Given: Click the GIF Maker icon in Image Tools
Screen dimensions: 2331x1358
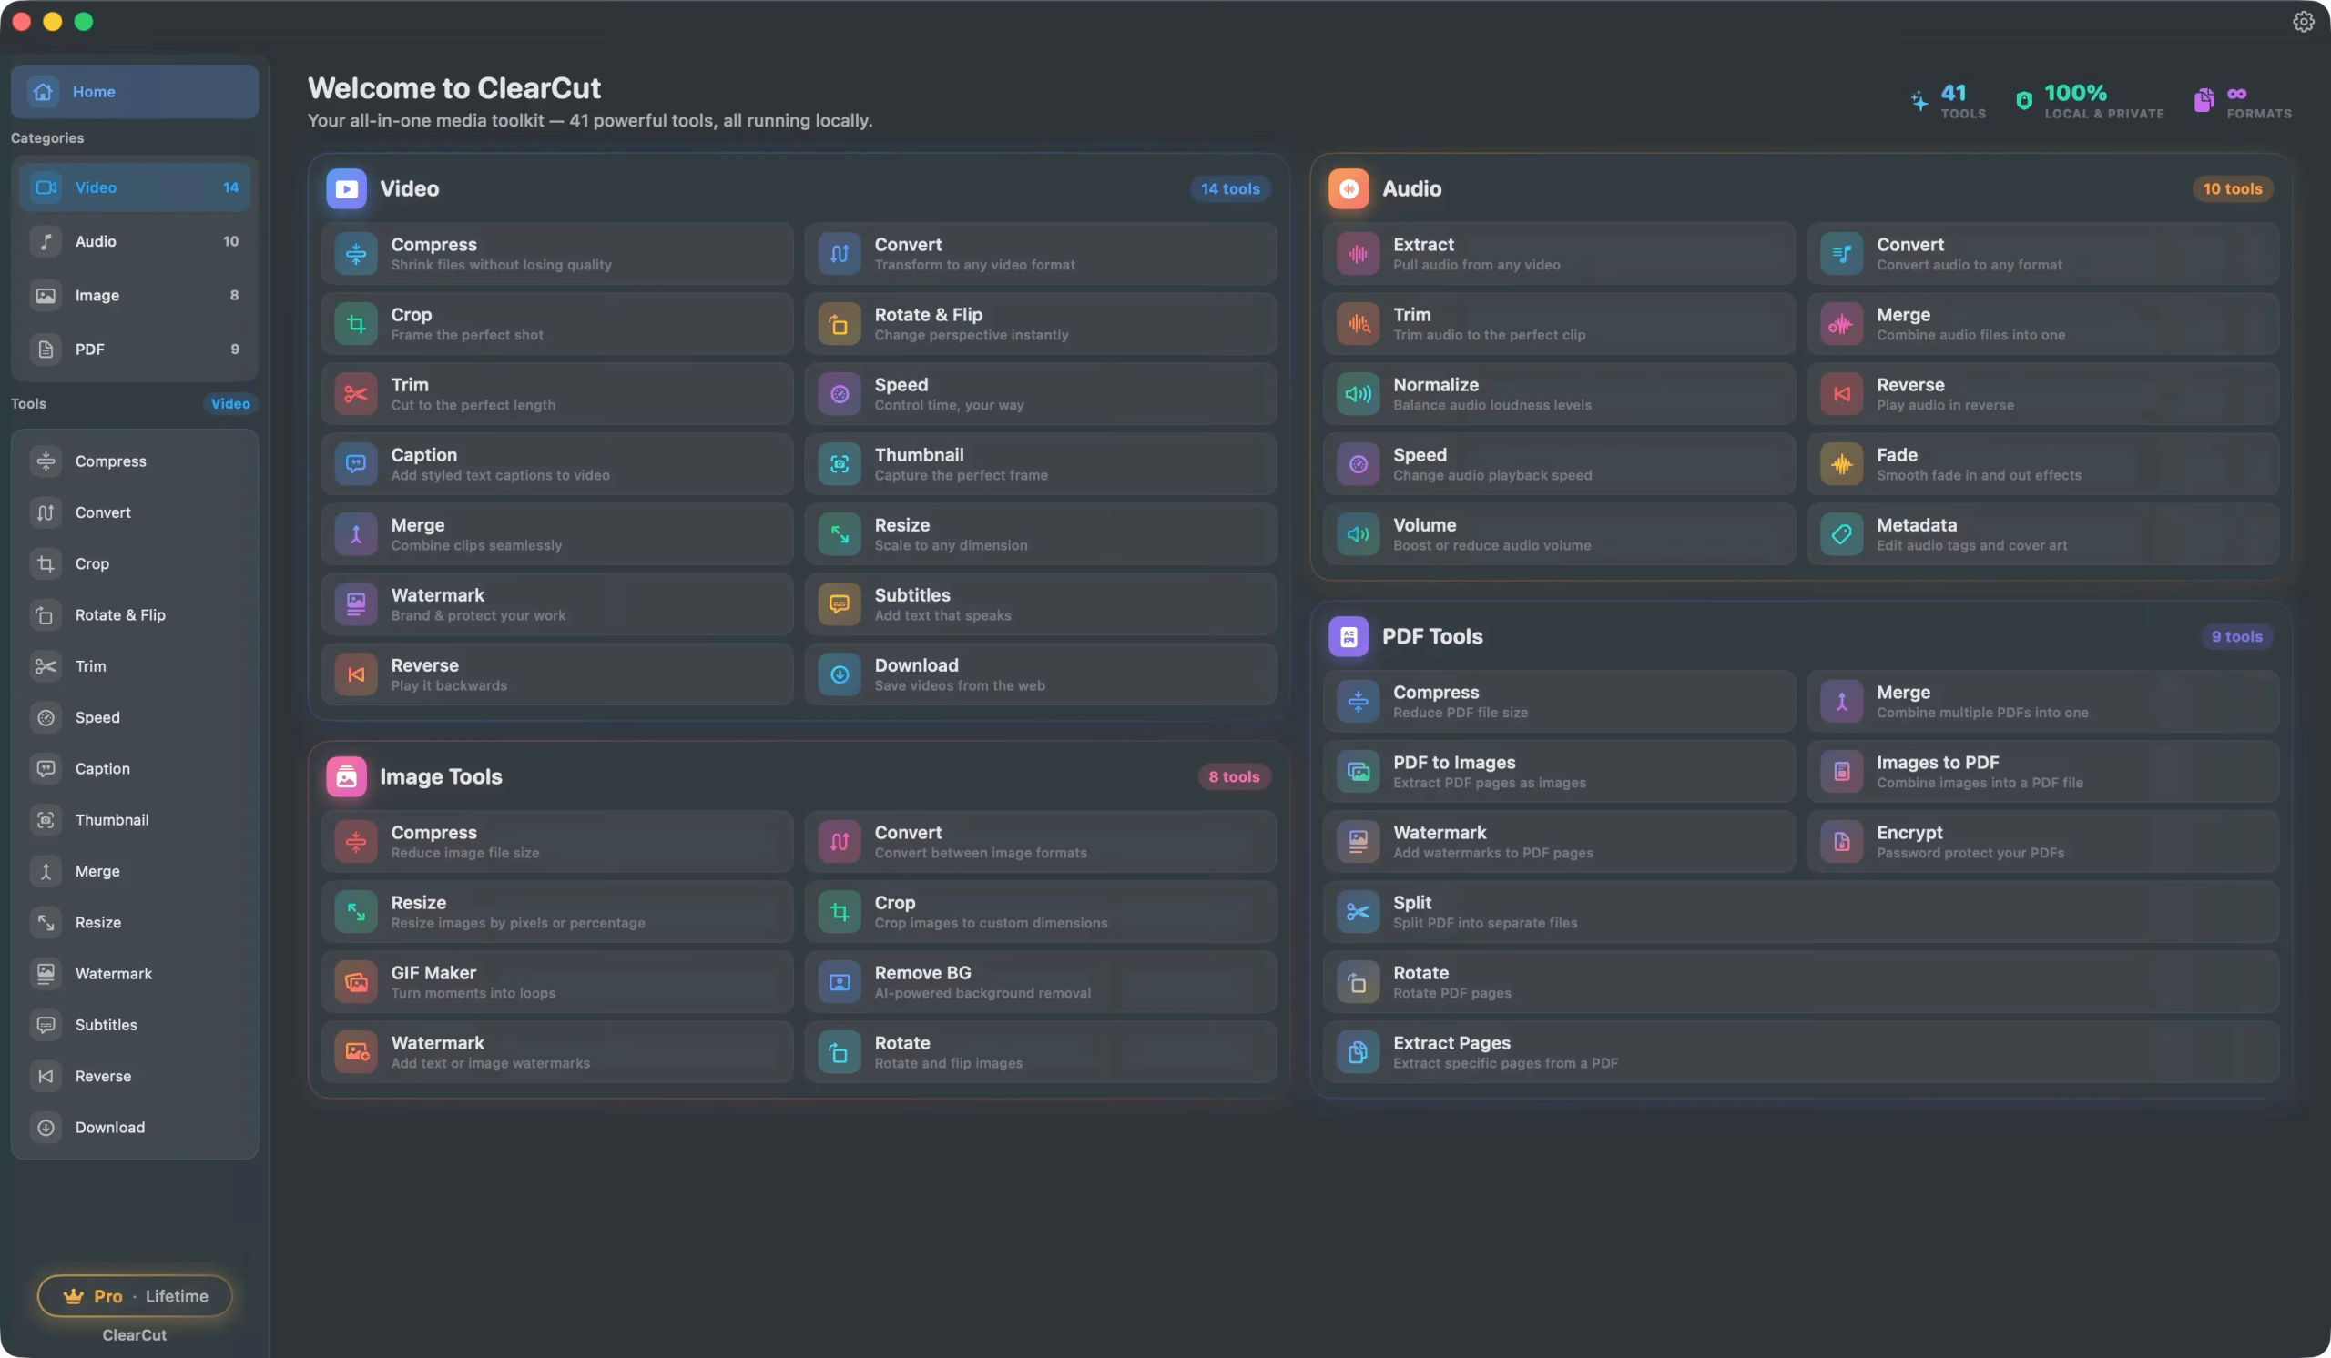Looking at the screenshot, I should coord(356,982).
